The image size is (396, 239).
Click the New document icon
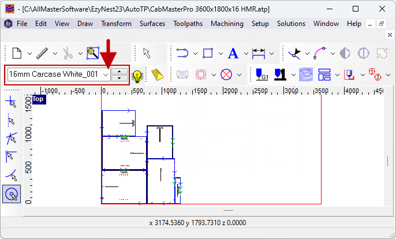pos(17,54)
